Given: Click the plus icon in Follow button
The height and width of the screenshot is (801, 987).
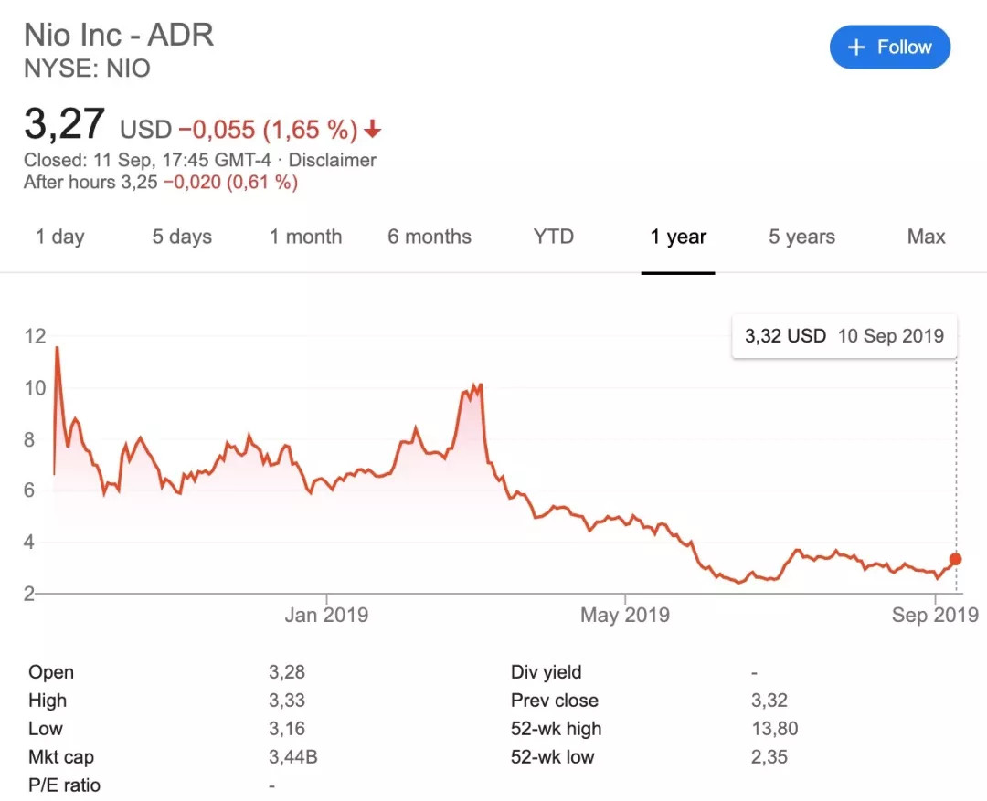Looking at the screenshot, I should pyautogui.click(x=856, y=47).
